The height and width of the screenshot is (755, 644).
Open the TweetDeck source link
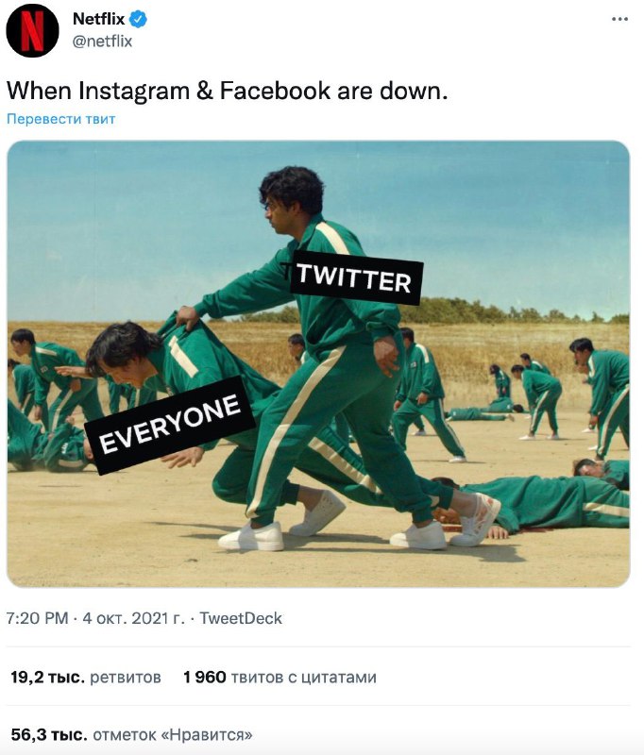[x=245, y=620]
